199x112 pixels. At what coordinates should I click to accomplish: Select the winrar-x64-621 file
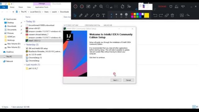34,28
